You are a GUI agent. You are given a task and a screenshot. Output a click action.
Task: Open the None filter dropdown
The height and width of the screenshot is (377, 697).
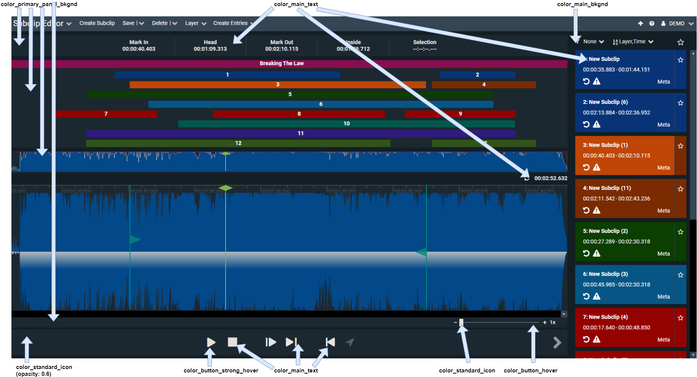[x=593, y=41]
